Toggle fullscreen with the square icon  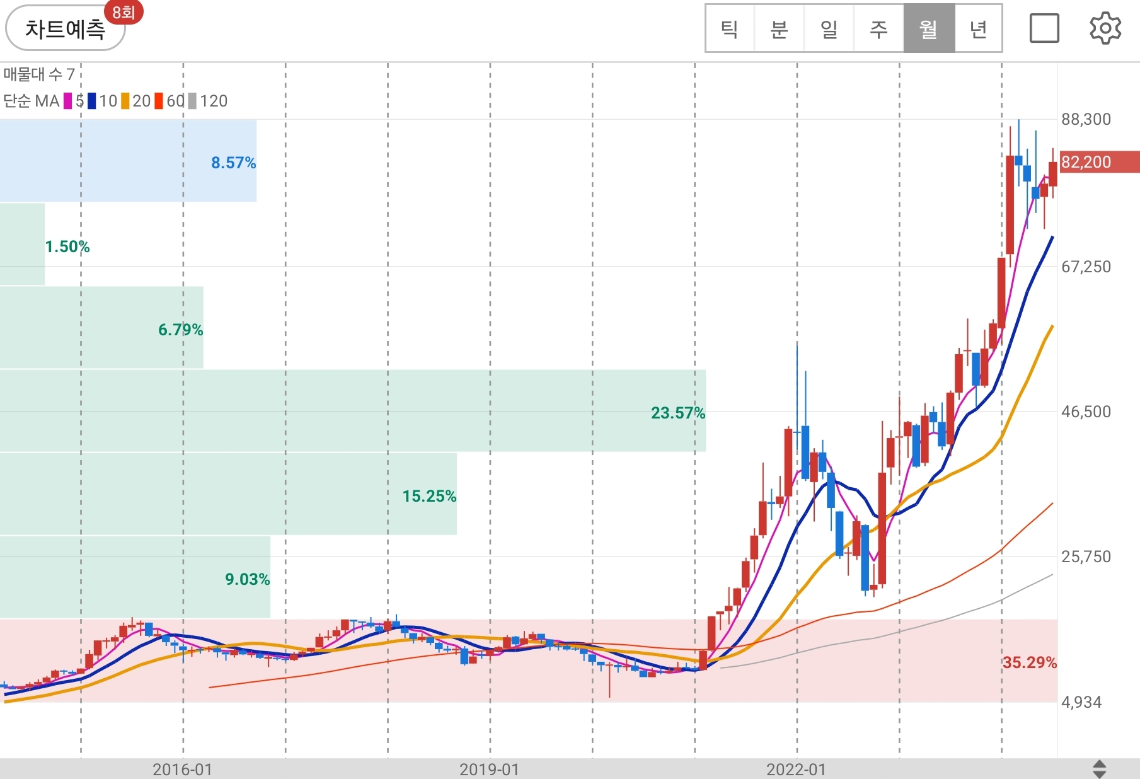[1044, 28]
